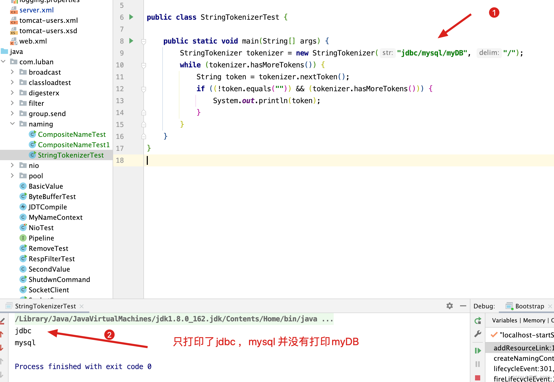Click the println statement on line 13
Image resolution: width=554 pixels, height=382 pixels.
pos(266,101)
